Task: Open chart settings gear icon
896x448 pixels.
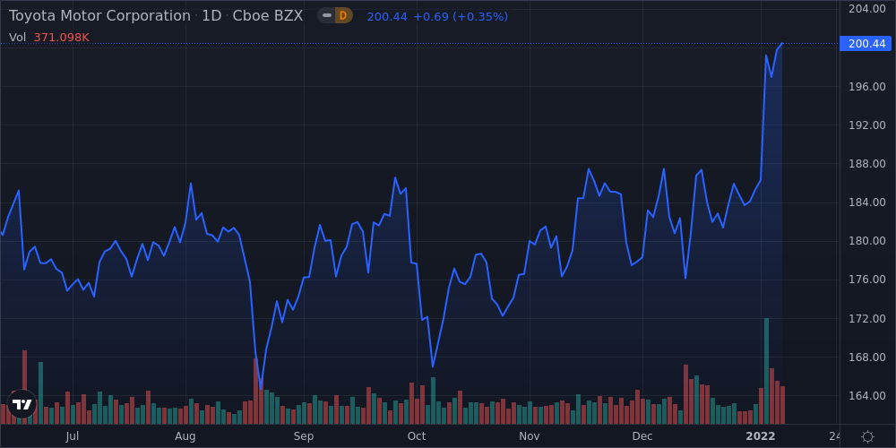Action: (x=867, y=437)
